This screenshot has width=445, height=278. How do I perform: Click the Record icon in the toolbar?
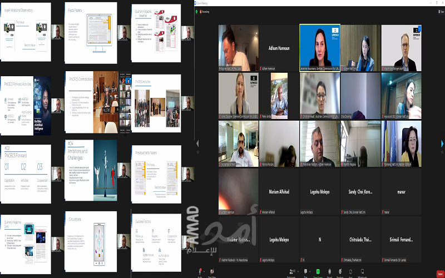[x=329, y=271]
